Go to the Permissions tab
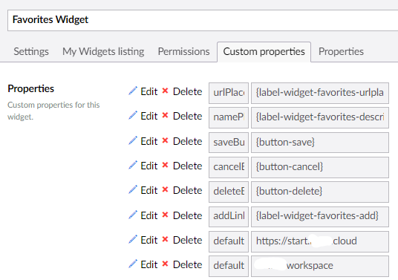Viewport: 398px width, 280px height. pos(183,51)
